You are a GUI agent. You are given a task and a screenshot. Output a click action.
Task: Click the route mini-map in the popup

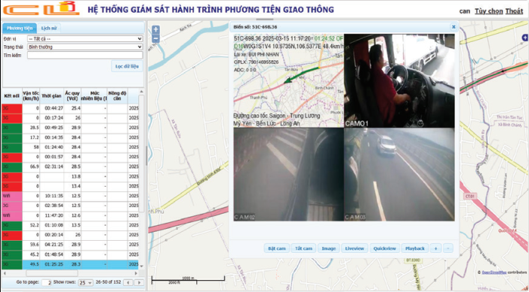pos(288,81)
